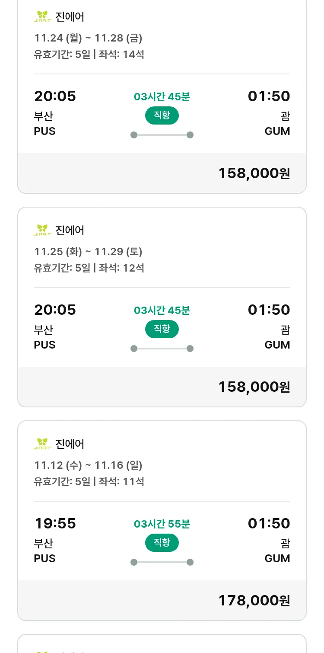
Task: Select 158,000원 price for 11.25 (화) flight
Action: pyautogui.click(x=254, y=387)
